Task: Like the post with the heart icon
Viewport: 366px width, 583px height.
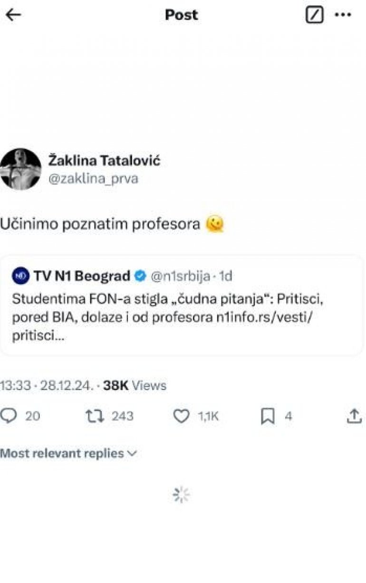Action: pos(181,416)
